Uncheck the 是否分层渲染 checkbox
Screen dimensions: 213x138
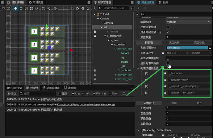point(168,32)
